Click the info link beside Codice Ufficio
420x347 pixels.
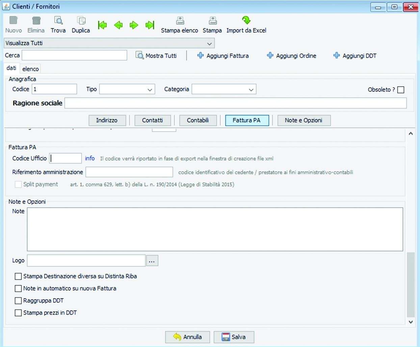(x=90, y=158)
